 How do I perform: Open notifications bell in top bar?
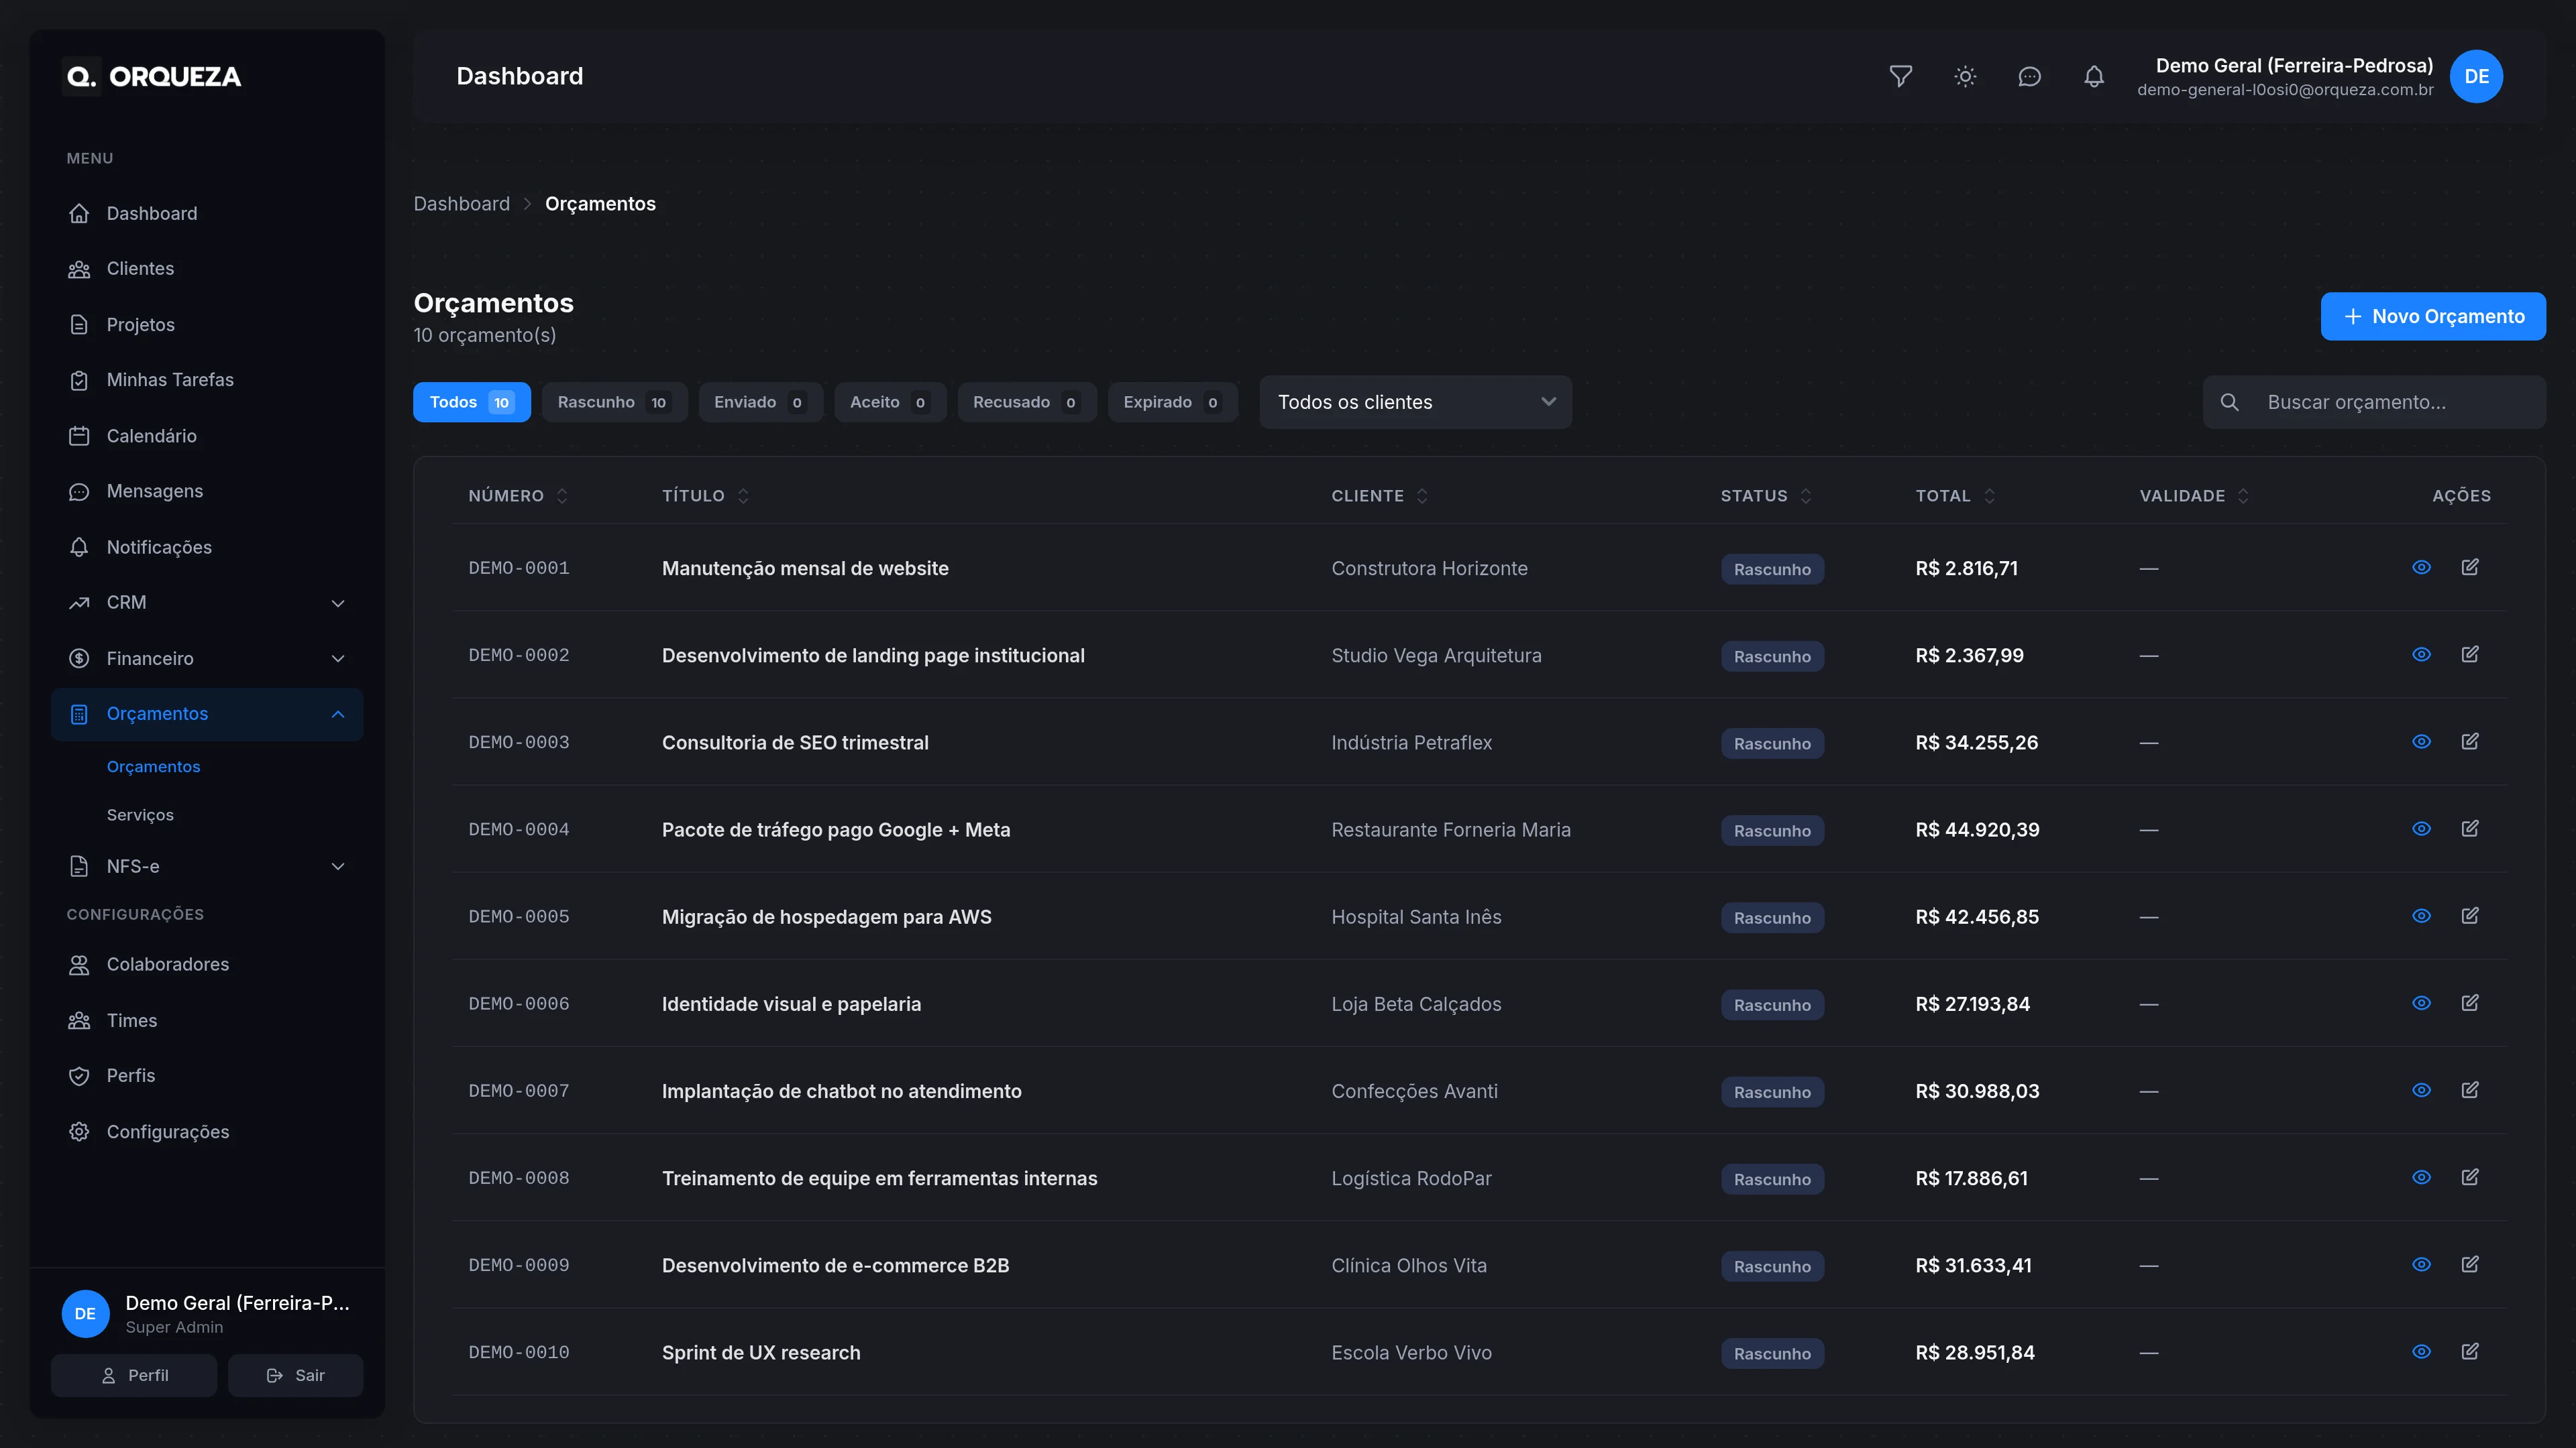2094,76
